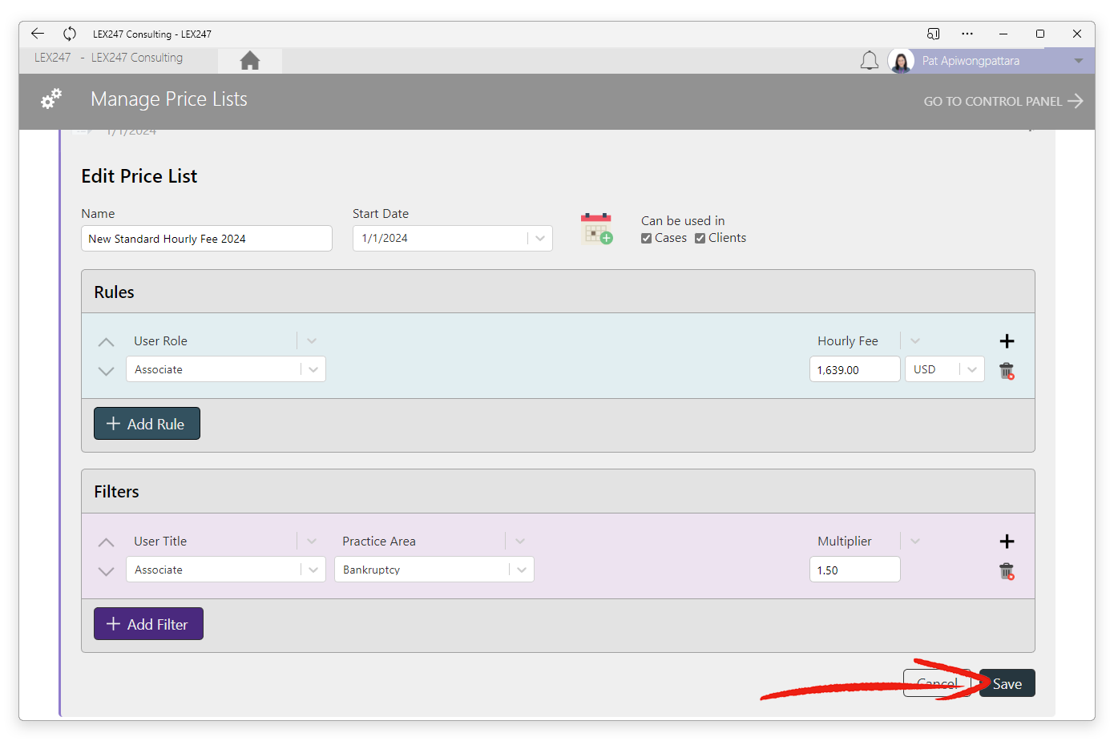The height and width of the screenshot is (741, 1114).
Task: Open the Multiplier column header dropdown
Action: 915,541
